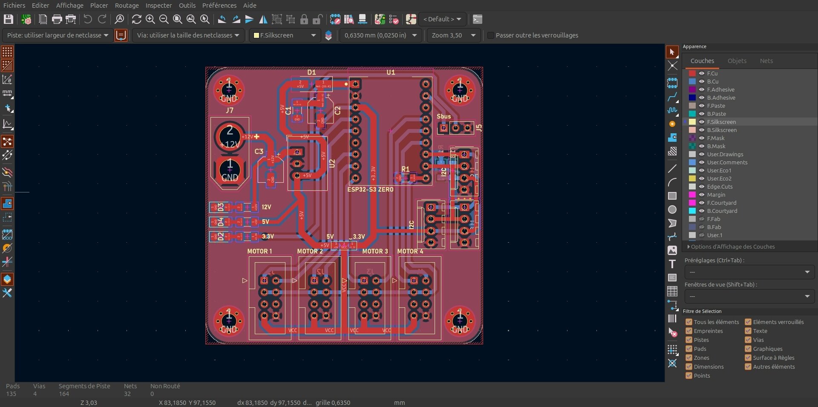The height and width of the screenshot is (407, 818).
Task: Click the Print icon
Action: [57, 19]
